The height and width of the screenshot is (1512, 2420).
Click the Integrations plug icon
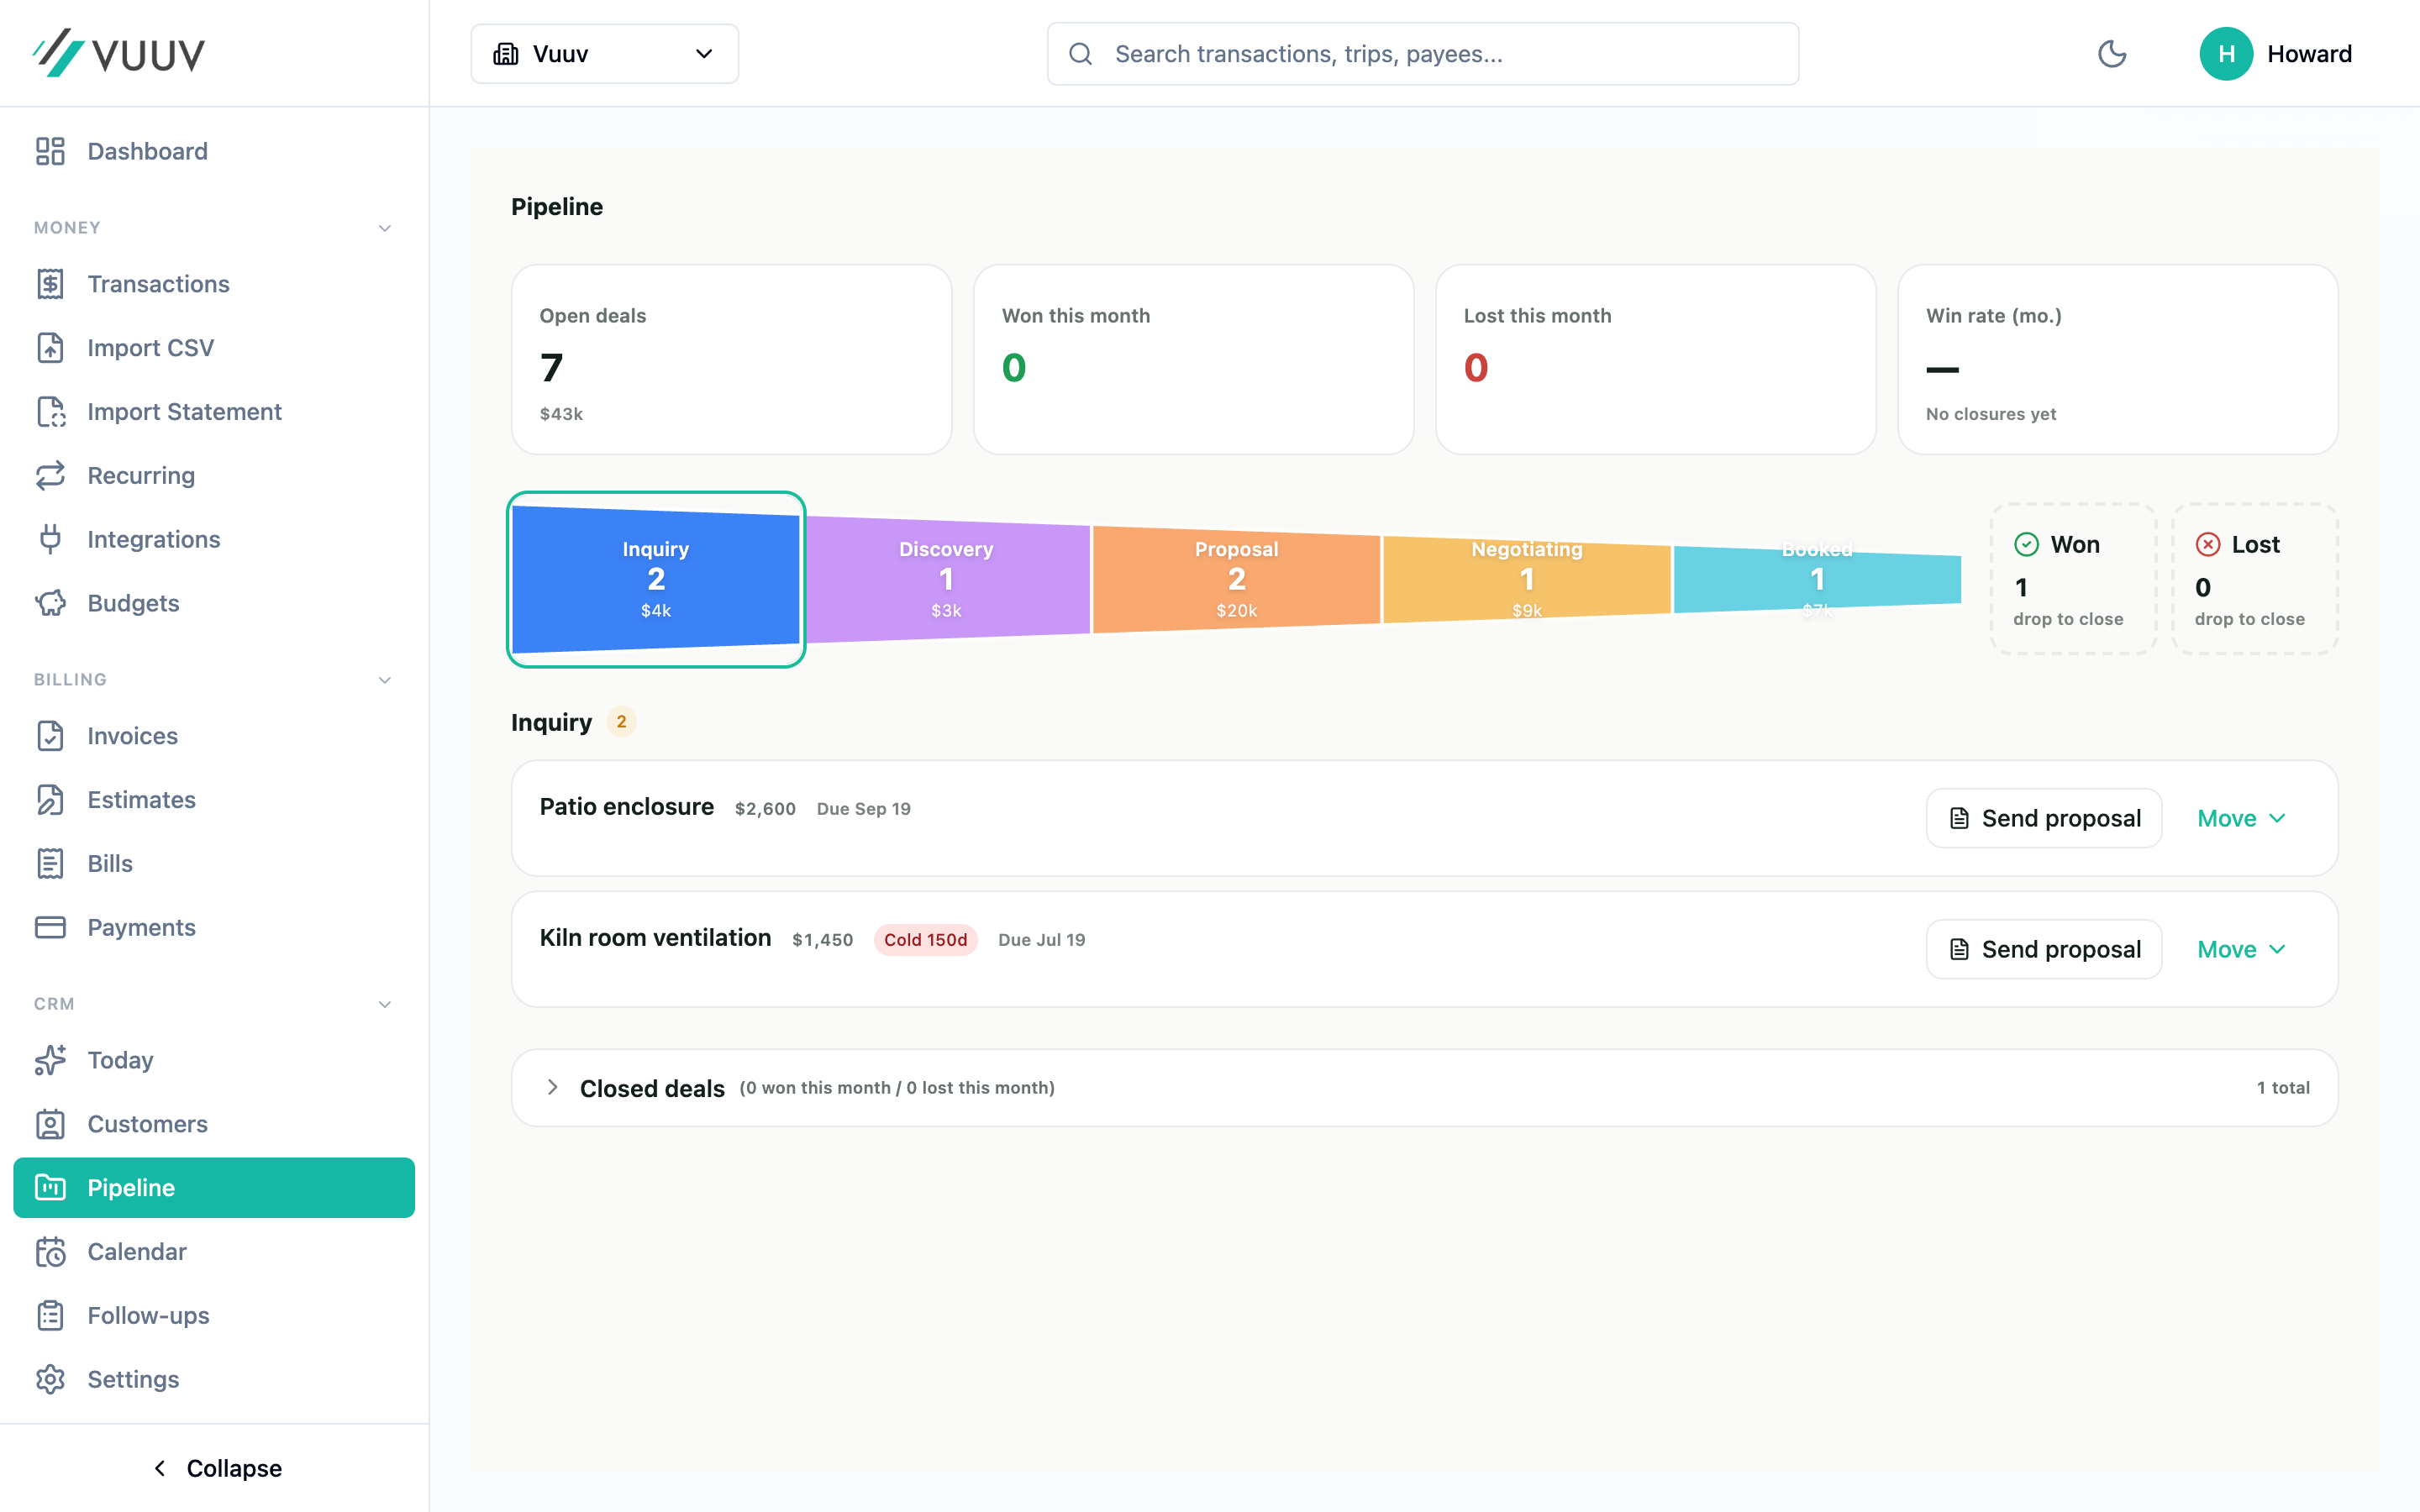[x=50, y=540]
